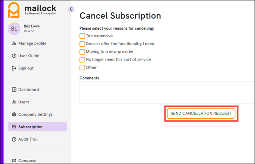This screenshot has height=164, width=255.
Task: Click the Mailock envelope logo icon
Action: click(14, 10)
